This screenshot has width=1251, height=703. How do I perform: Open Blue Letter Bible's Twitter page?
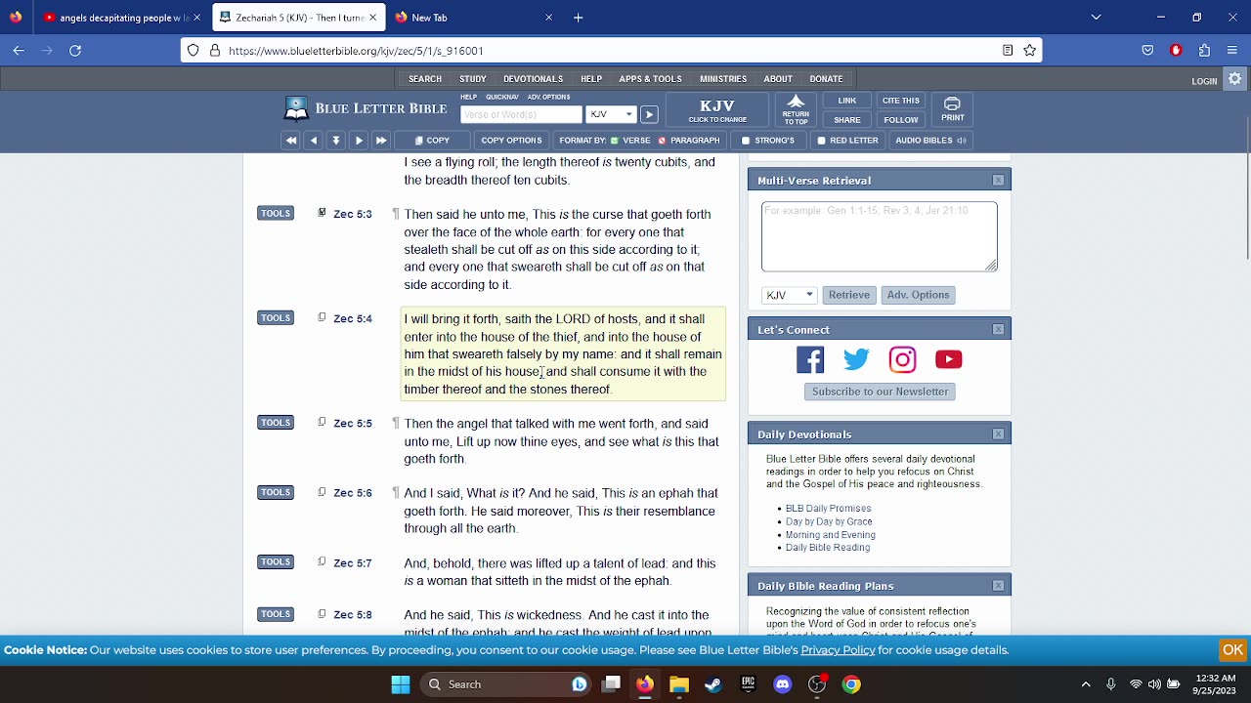[x=856, y=360]
